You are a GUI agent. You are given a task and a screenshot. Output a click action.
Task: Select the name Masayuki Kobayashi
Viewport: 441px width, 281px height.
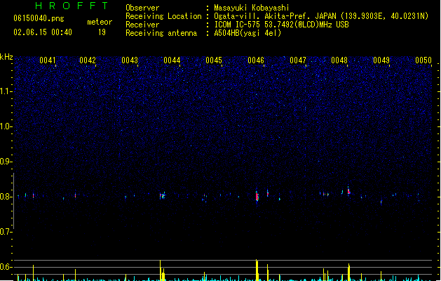(252, 8)
